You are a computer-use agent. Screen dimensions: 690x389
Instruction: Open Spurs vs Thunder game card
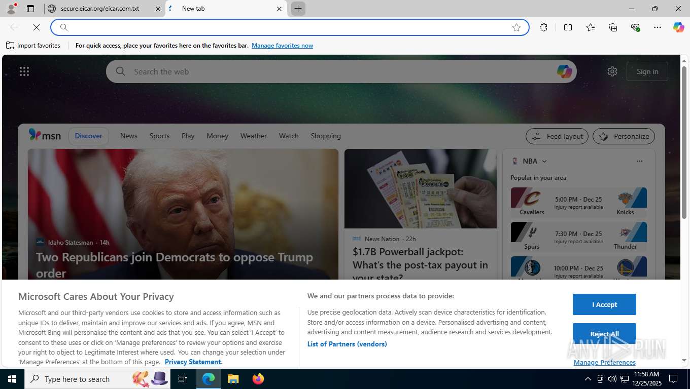pos(578,237)
